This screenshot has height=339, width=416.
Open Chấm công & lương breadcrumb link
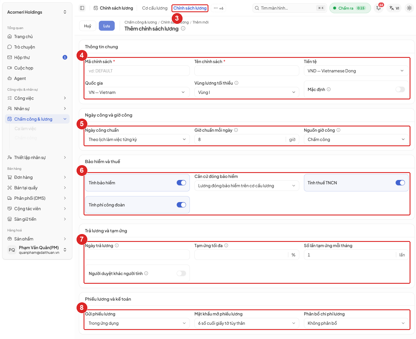click(x=141, y=22)
